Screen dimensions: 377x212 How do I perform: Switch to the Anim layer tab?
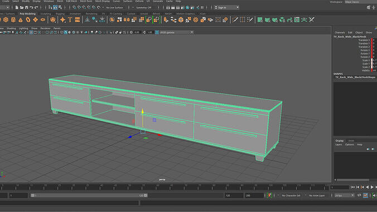point(351,141)
